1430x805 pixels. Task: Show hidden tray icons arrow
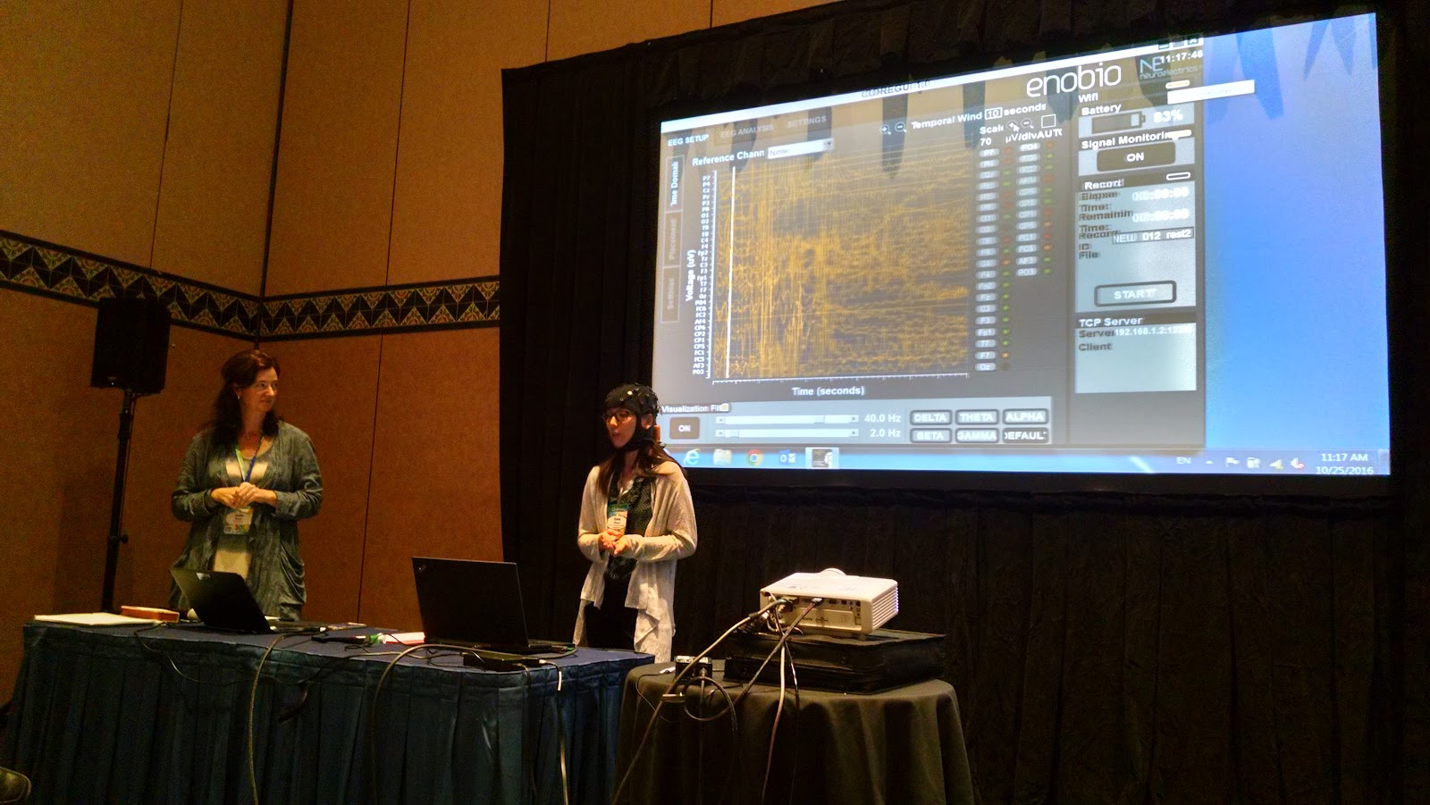1209,462
